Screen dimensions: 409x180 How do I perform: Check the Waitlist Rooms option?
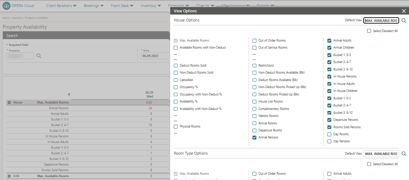pyautogui.click(x=254, y=116)
